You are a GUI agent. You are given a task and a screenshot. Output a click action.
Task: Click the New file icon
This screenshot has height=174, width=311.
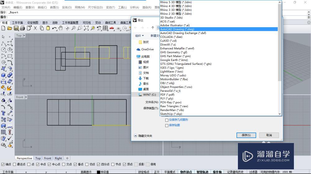3,28
